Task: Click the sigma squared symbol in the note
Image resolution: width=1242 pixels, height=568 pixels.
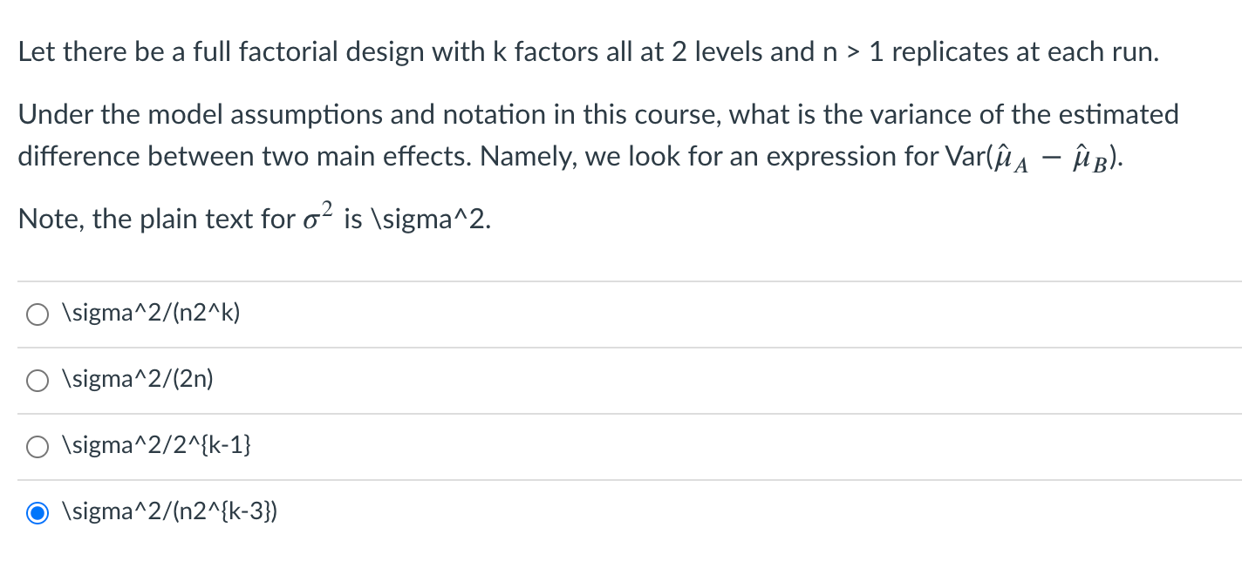Action: [314, 214]
